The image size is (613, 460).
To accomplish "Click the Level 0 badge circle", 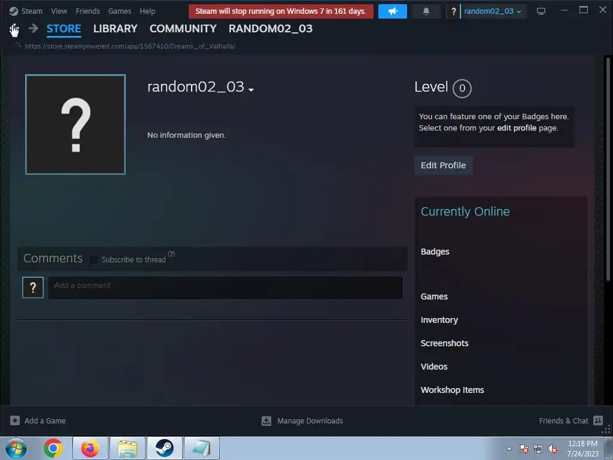I will point(462,89).
